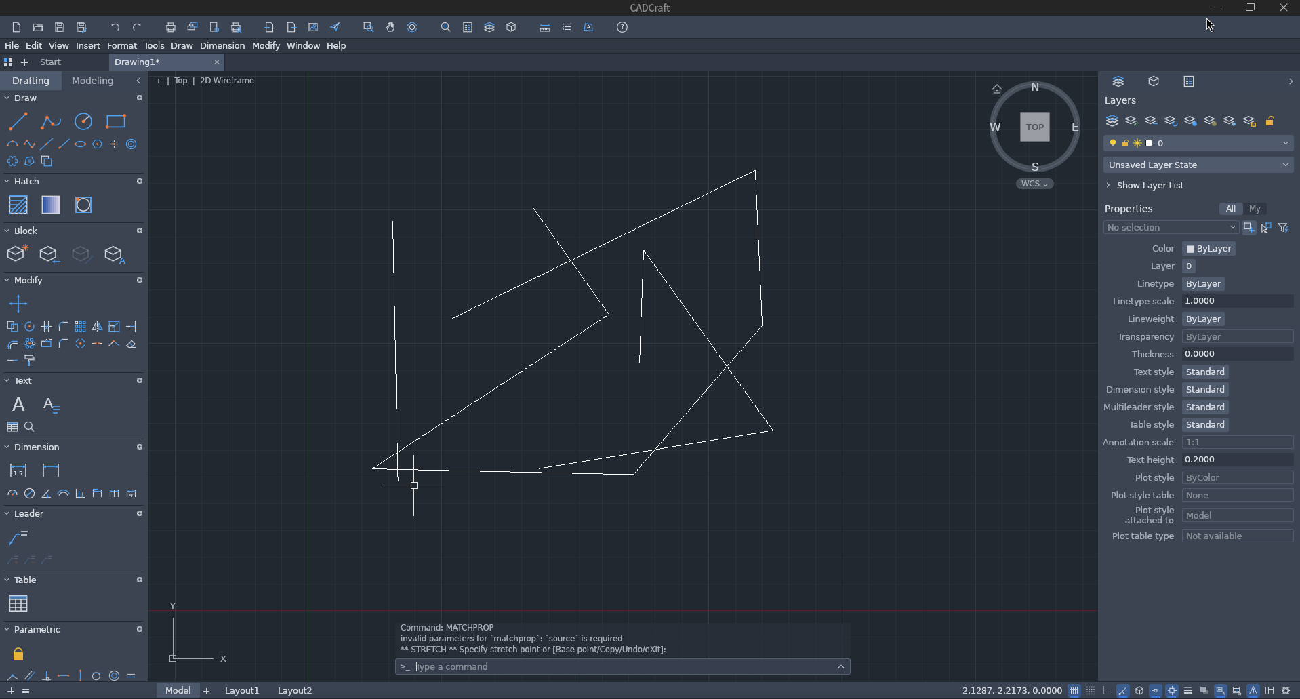Click the ByLayer Linetype button
1300x699 pixels.
1203,283
